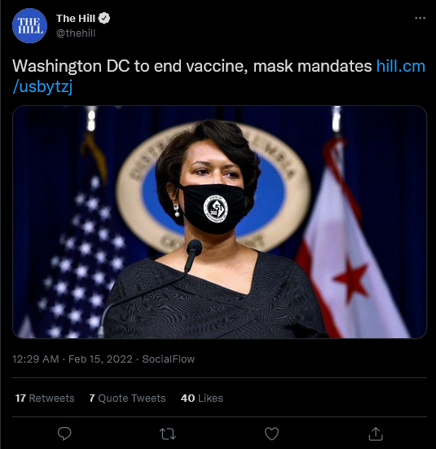This screenshot has width=436, height=449.
Task: Click the 12:29 AM Feb 15, 2022 timestamp
Action: pos(73,359)
